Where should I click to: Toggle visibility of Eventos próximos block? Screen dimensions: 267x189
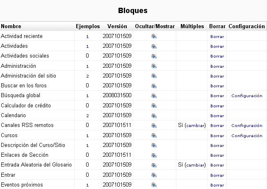pyautogui.click(x=154, y=185)
